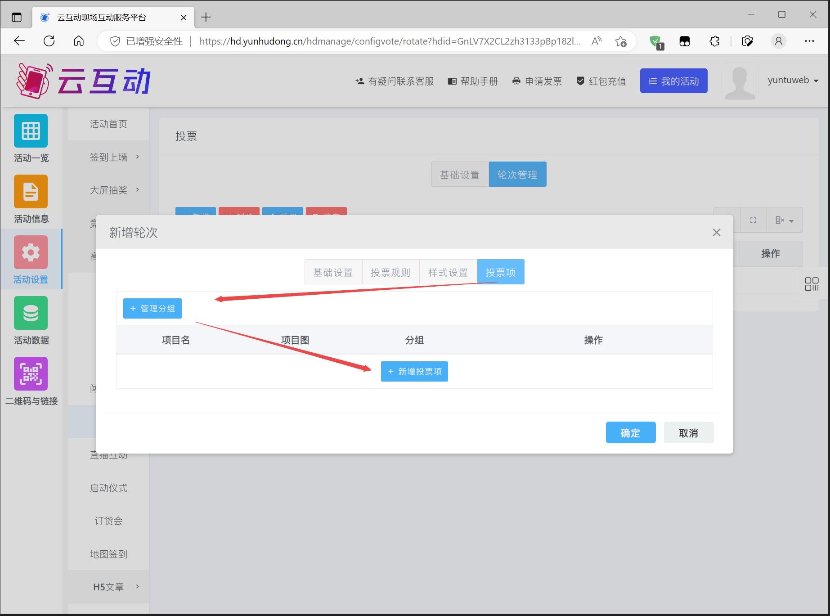The image size is (830, 616).
Task: Click the 管理分组 button
Action: click(x=153, y=309)
